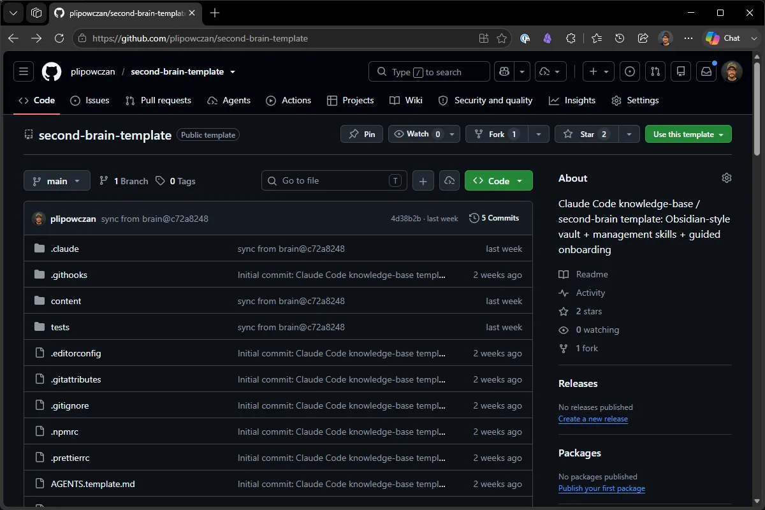Screen dimensions: 765x510
Task: Star the repository
Action: pyautogui.click(x=586, y=134)
